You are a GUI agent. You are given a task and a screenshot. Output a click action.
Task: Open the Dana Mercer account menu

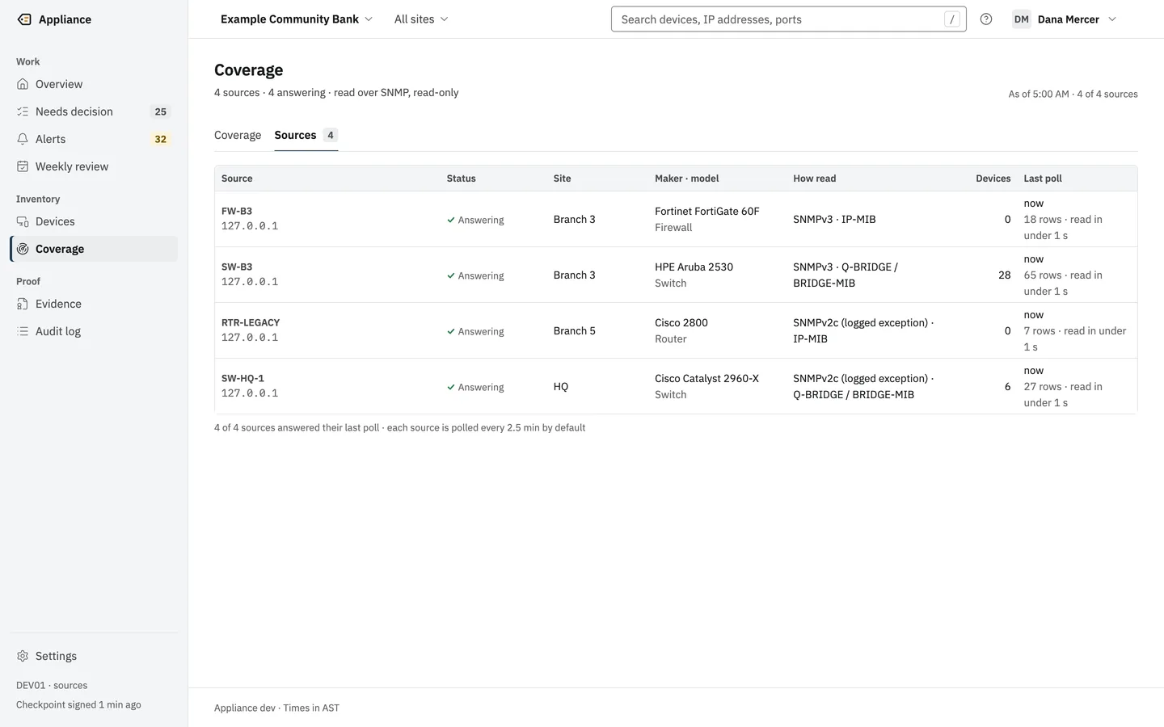click(1065, 19)
